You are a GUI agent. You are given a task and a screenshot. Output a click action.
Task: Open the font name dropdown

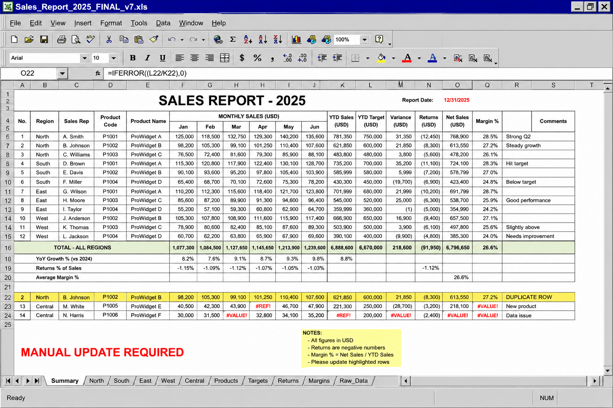coord(84,58)
